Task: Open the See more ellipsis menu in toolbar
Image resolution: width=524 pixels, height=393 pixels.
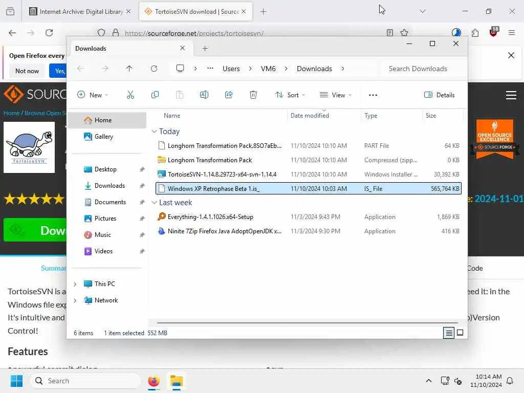Action: (373, 95)
